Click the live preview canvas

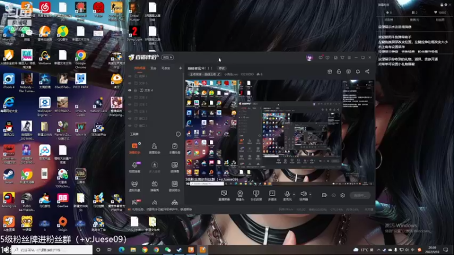pyautogui.click(x=279, y=133)
